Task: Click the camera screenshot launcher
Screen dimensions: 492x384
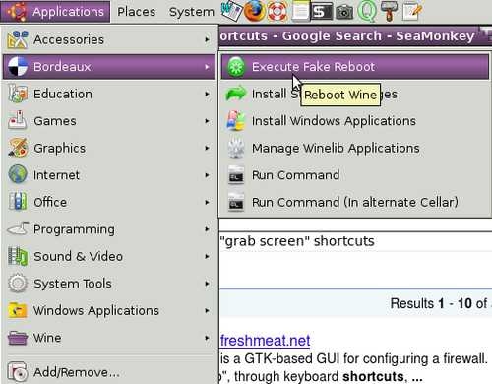Action: [x=344, y=12]
